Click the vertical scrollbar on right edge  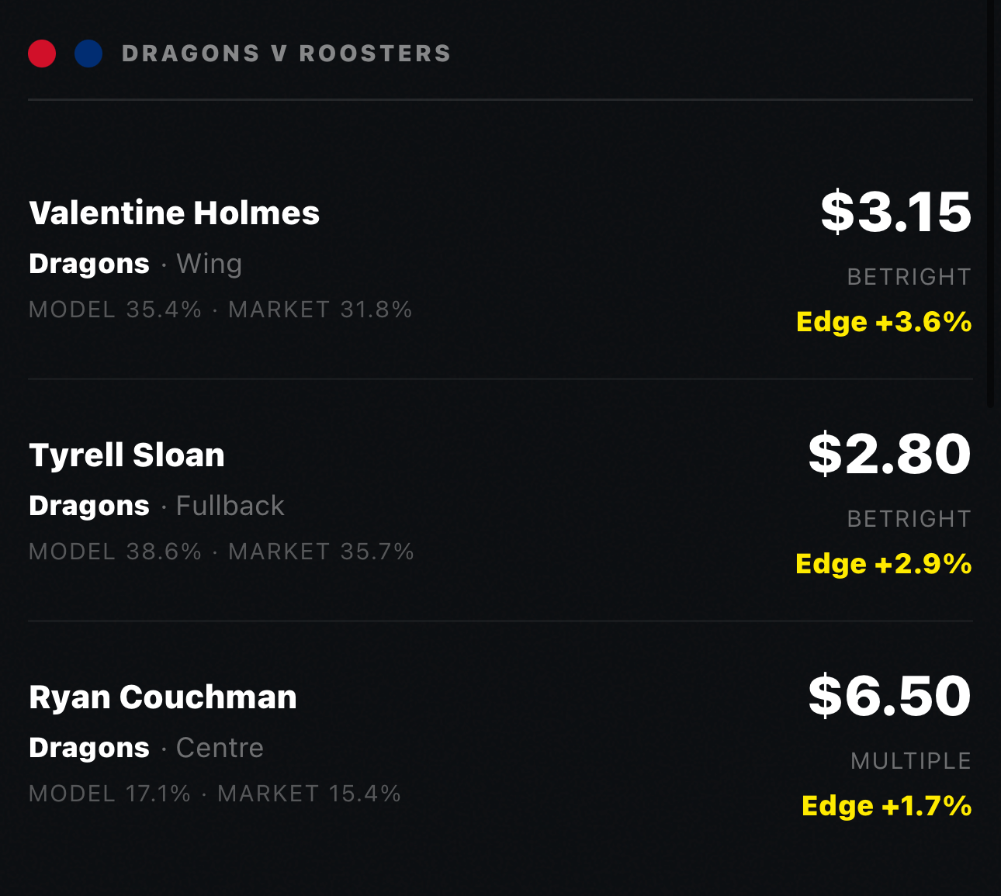pos(990,203)
